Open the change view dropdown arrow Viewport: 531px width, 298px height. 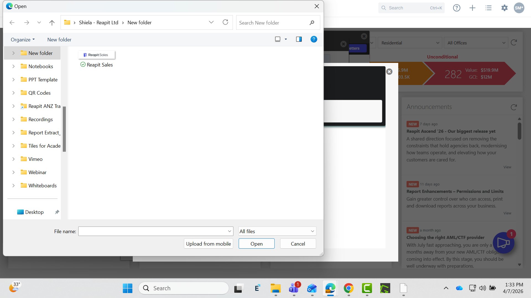[286, 39]
